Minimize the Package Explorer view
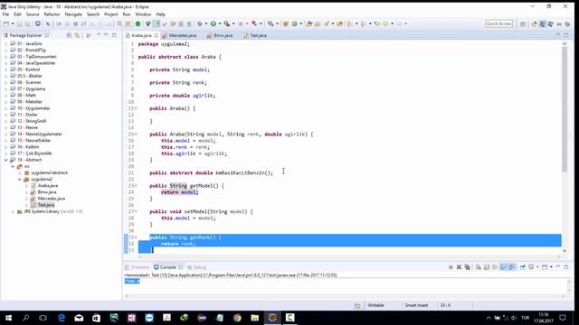 (106, 35)
